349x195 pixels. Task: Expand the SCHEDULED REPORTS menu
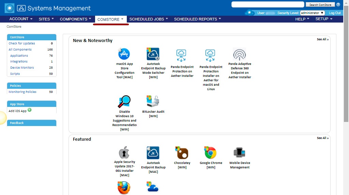pos(197,19)
